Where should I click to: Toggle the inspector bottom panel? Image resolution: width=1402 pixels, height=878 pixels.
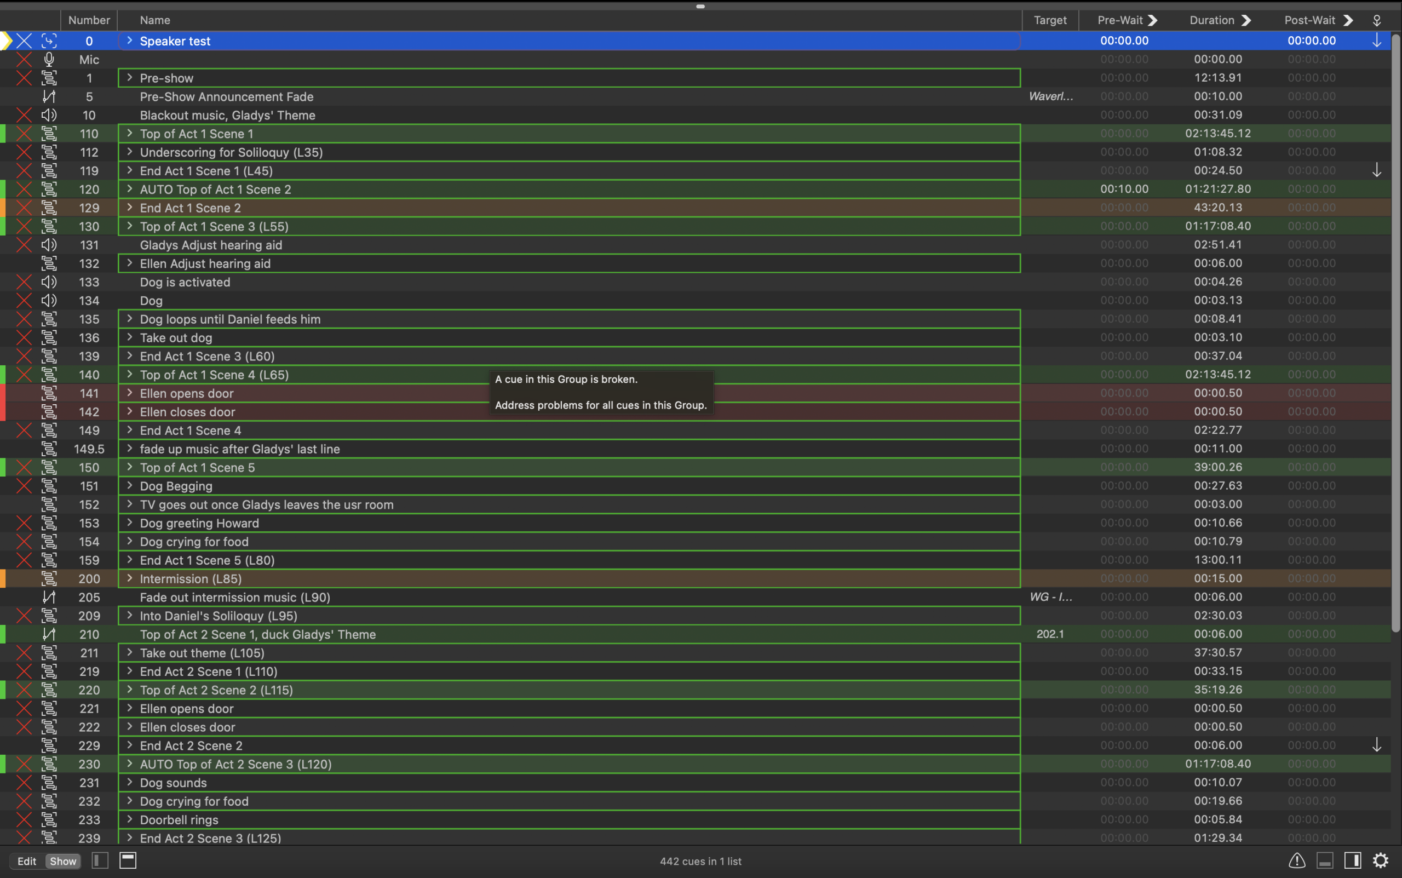1325,860
